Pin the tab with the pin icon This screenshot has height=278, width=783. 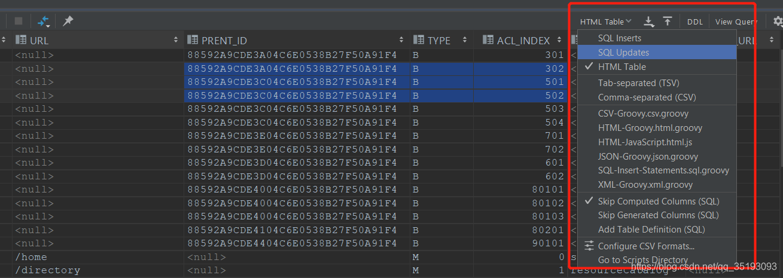[x=68, y=21]
